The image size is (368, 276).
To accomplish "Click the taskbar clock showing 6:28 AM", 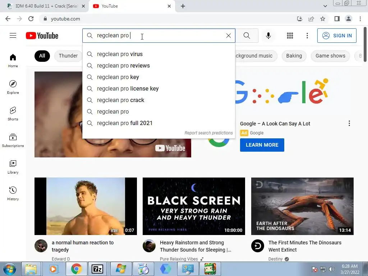I will 350,269.
